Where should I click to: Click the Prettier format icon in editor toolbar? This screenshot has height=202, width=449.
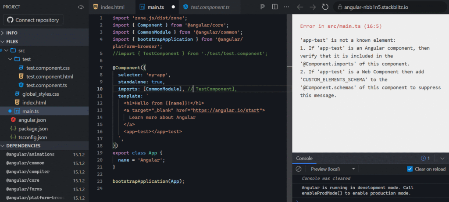point(262,7)
